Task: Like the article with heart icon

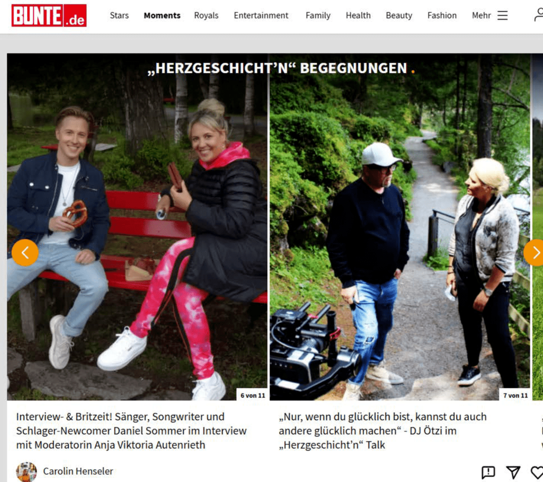Action: [537, 472]
